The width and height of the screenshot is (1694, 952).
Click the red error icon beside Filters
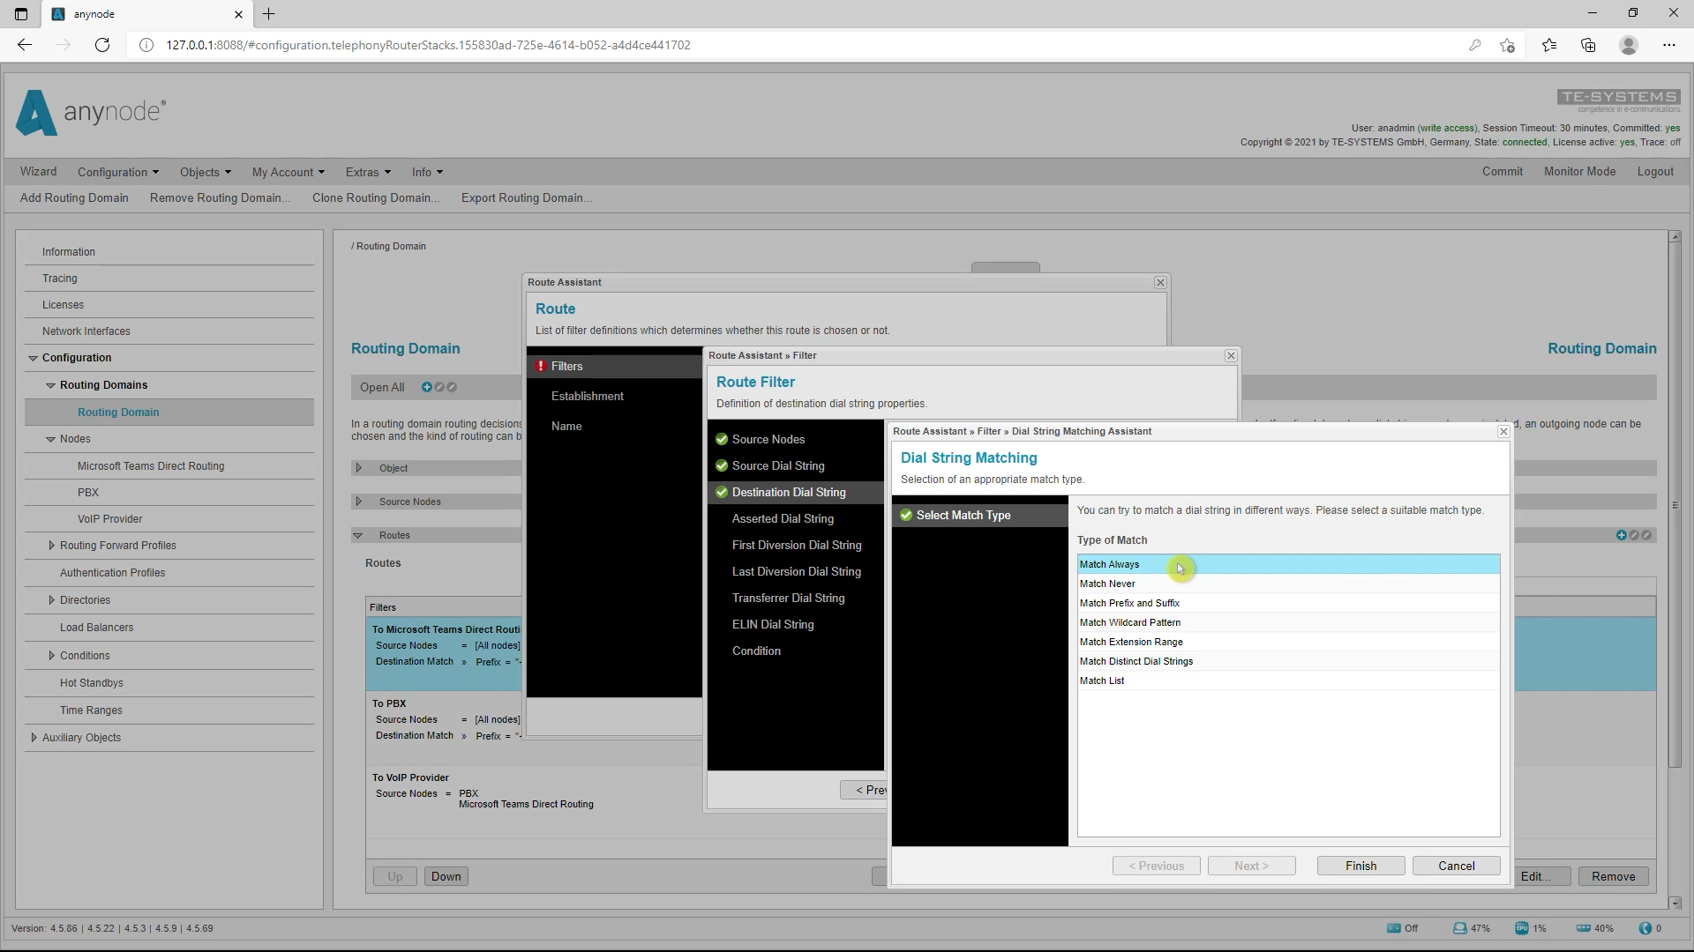pyautogui.click(x=541, y=366)
